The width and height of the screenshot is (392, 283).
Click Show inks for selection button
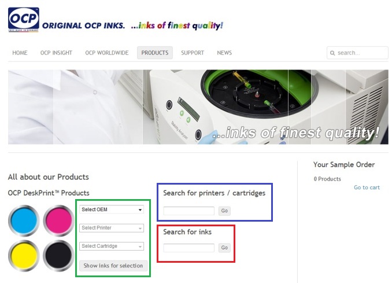pyautogui.click(x=113, y=266)
